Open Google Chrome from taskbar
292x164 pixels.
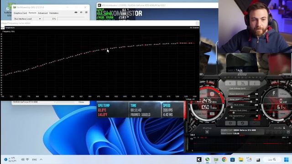(x=224, y=159)
